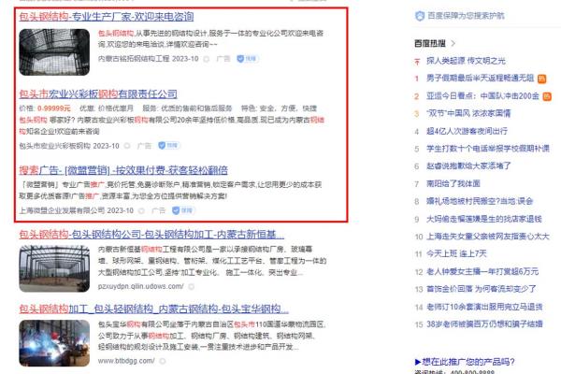Open 包头钢结构公司-内蒙古新恒基 result title

tap(151, 235)
